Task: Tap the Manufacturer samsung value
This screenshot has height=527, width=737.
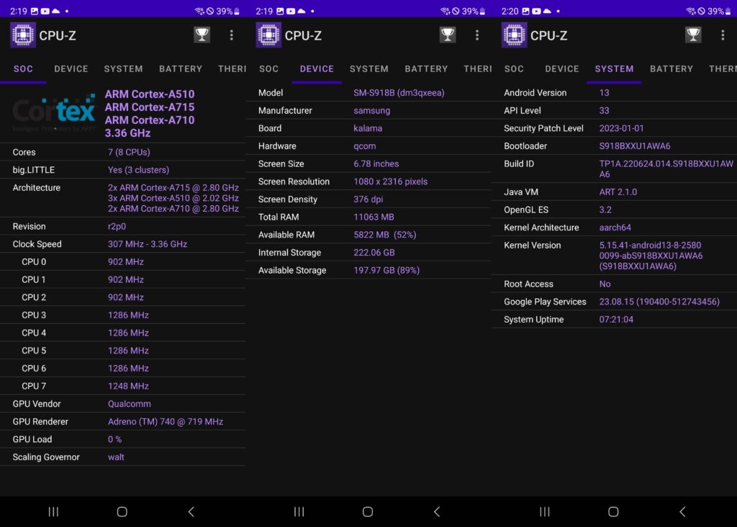Action: pyautogui.click(x=372, y=111)
